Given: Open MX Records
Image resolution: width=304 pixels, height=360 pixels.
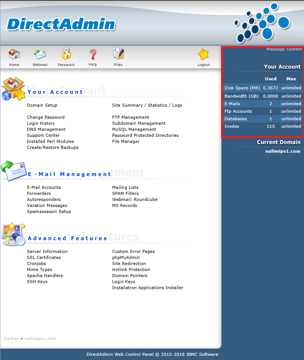Looking at the screenshot, I should point(124,205).
